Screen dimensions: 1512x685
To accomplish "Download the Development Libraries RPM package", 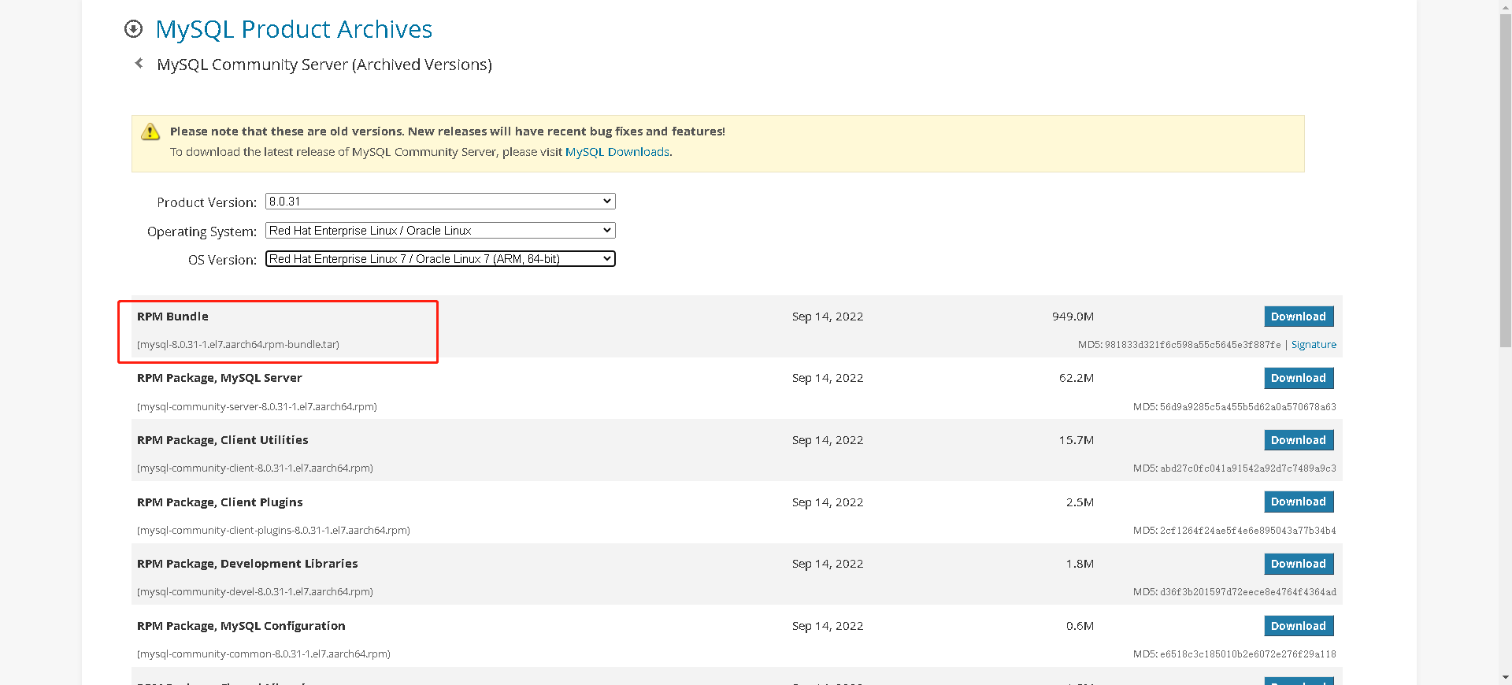I will tap(1299, 564).
